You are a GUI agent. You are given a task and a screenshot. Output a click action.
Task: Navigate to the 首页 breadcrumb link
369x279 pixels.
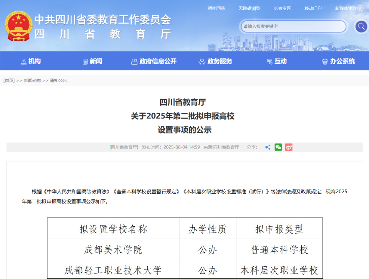click(x=9, y=81)
